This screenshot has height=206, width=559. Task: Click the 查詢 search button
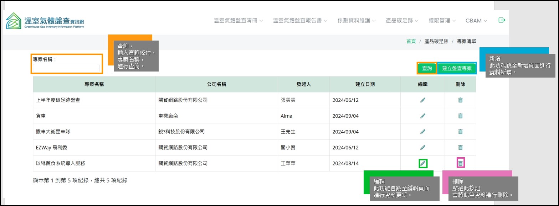[427, 68]
